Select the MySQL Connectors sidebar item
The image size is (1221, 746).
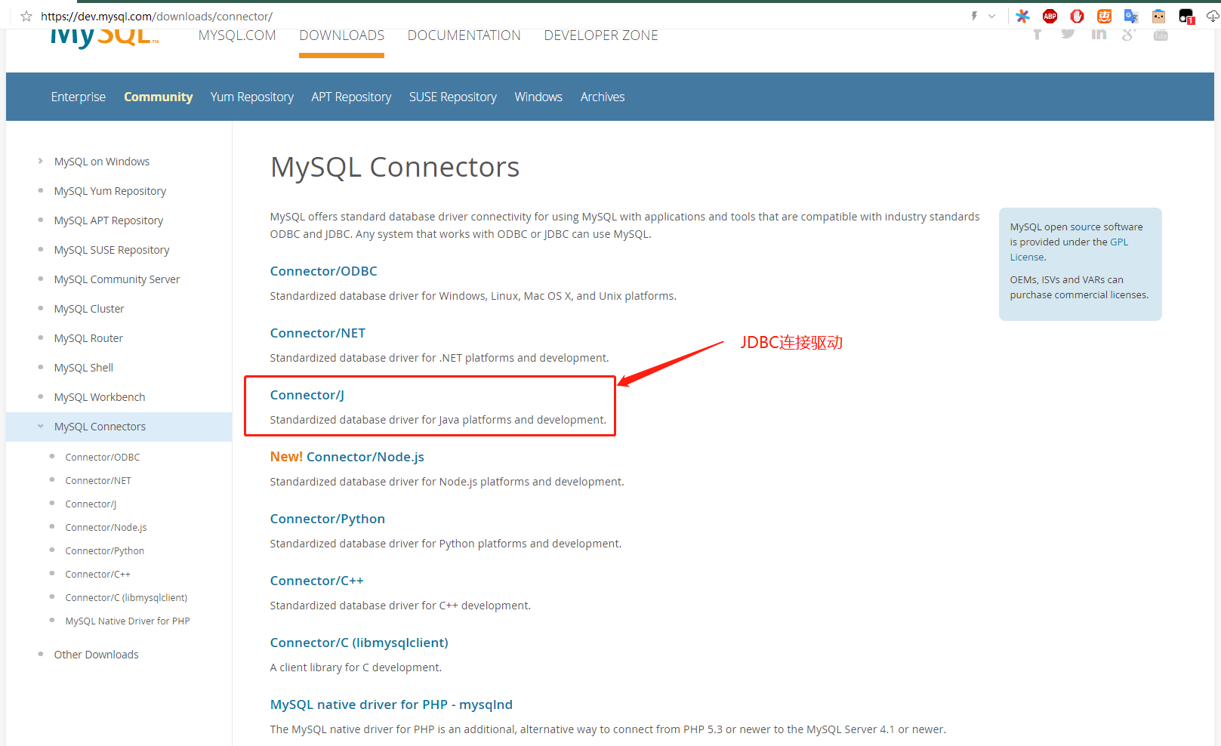pyautogui.click(x=100, y=426)
